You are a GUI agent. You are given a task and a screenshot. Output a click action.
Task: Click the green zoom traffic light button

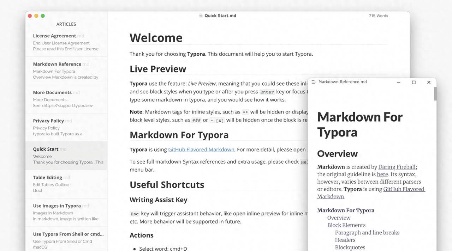(x=42, y=16)
